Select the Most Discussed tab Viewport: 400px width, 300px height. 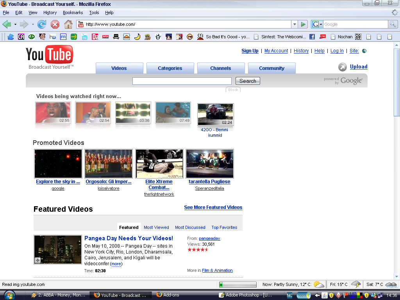tap(190, 227)
